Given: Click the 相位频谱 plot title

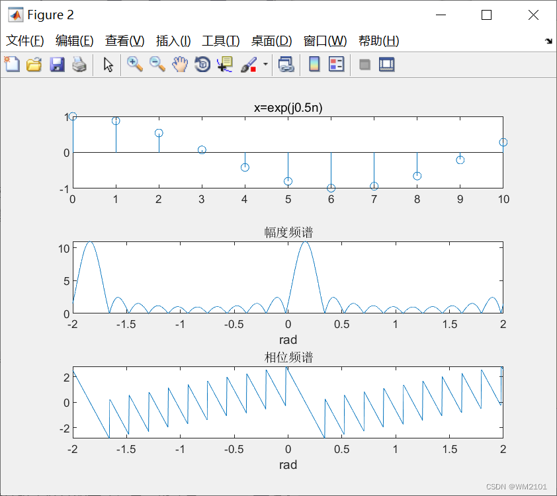Looking at the screenshot, I should [x=288, y=357].
